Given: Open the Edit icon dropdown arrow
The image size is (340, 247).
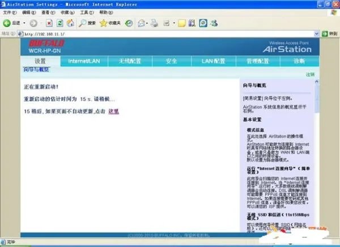Looking at the screenshot, I should 174,23.
